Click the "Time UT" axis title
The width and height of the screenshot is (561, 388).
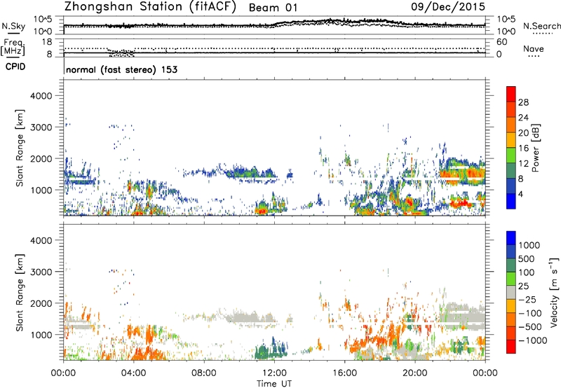274,384
